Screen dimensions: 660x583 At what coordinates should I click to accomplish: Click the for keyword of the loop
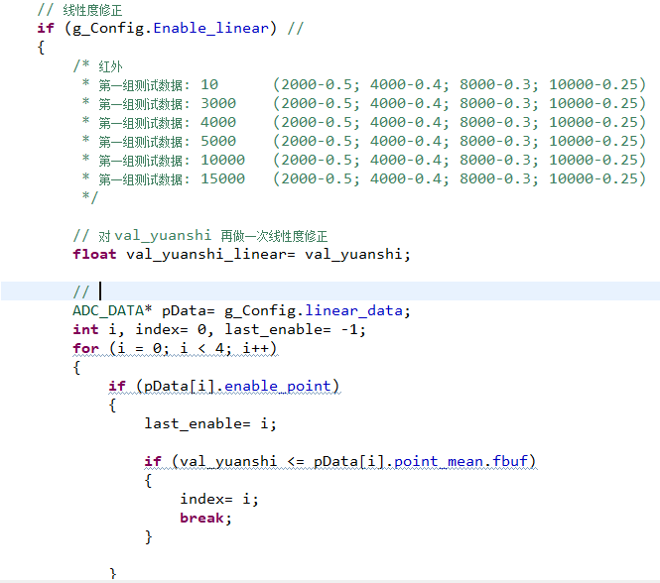[x=85, y=348]
